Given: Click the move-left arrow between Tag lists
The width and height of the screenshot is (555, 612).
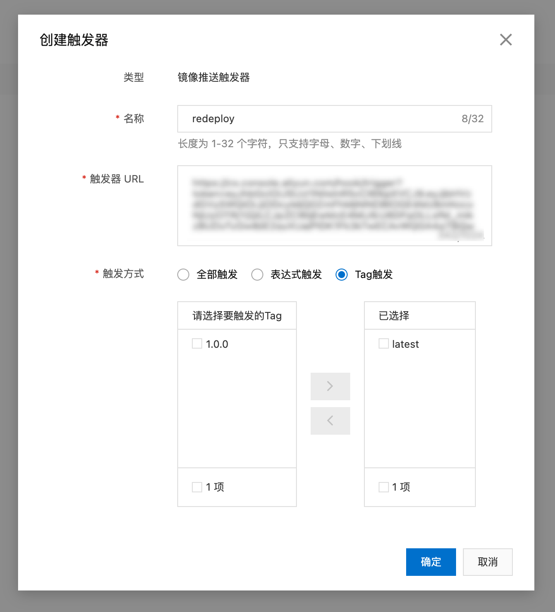Looking at the screenshot, I should 330,420.
